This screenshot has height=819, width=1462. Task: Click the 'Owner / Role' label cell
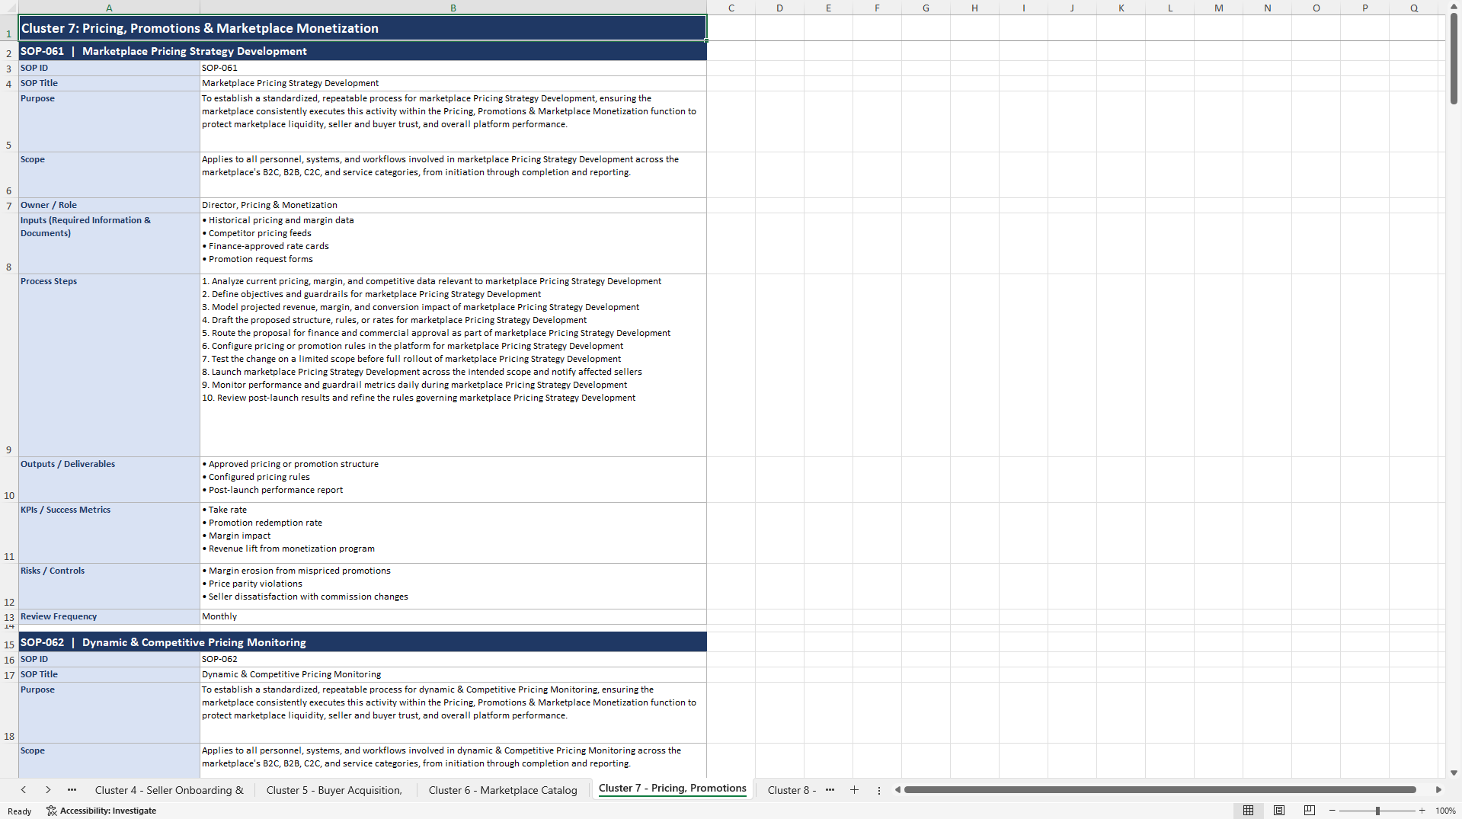109,206
